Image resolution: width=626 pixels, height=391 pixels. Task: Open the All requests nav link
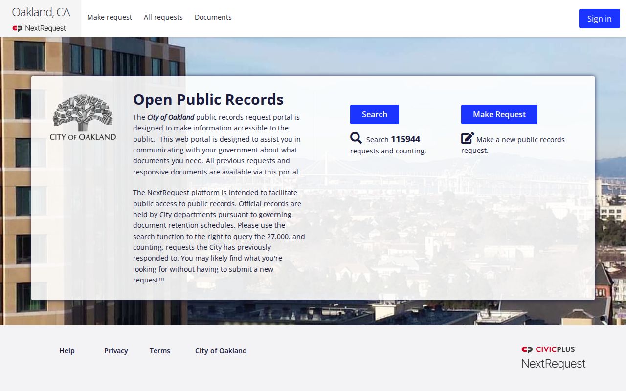pyautogui.click(x=163, y=17)
